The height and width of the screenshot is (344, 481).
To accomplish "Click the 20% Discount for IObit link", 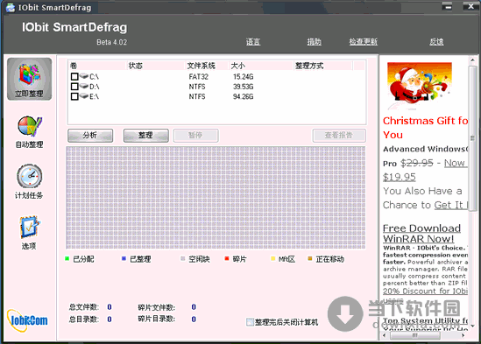I will [425, 291].
